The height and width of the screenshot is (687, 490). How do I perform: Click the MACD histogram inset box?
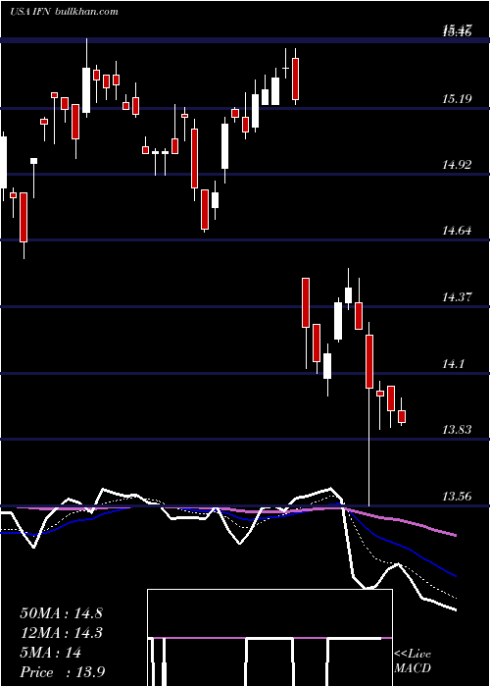click(269, 638)
